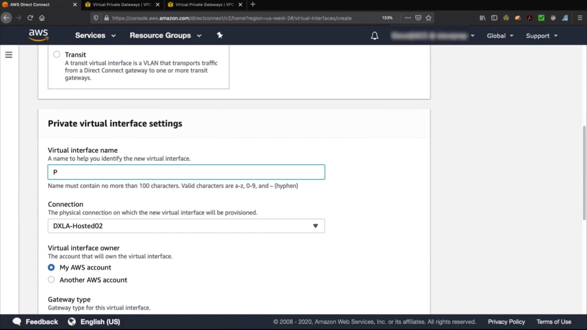
Task: Toggle the browser sidebar icon
Action: point(494,18)
